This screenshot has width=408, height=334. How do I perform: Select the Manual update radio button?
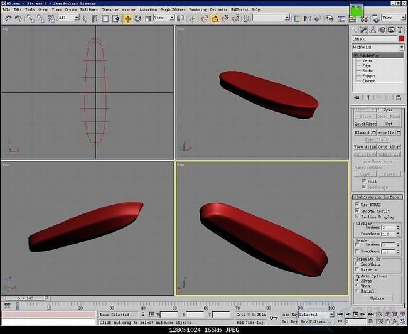click(358, 291)
